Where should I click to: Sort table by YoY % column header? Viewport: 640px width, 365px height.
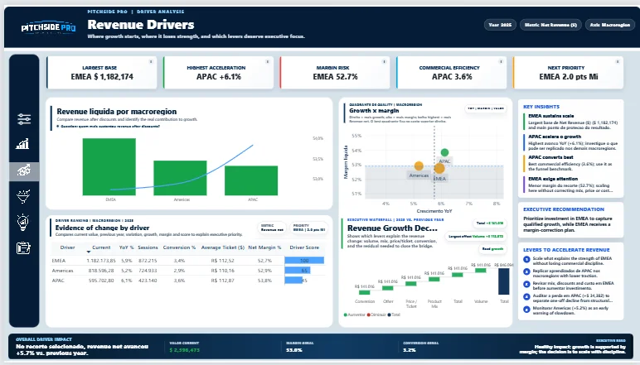[127, 247]
